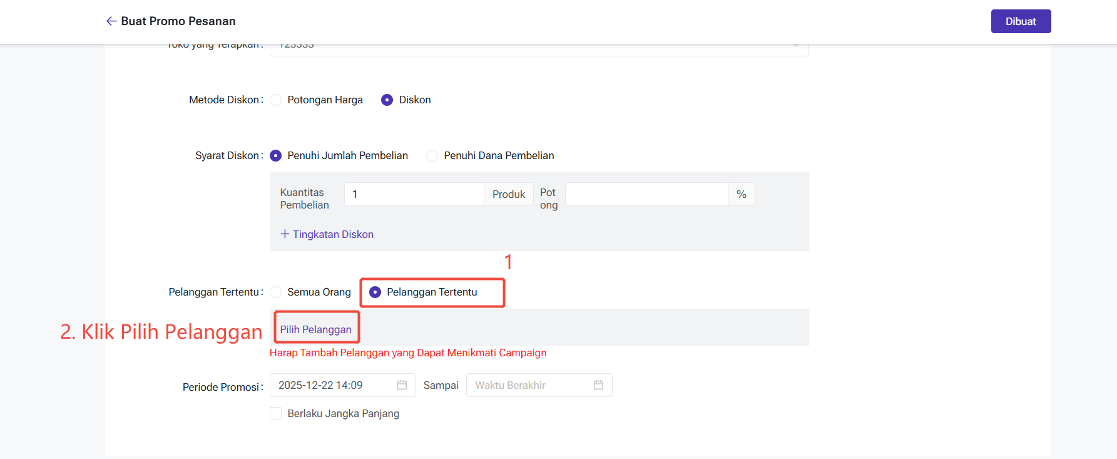The width and height of the screenshot is (1117, 459).
Task: Choose Penuhi Dana Pembelian condition
Action: pyautogui.click(x=432, y=156)
